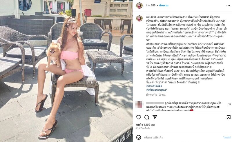Open the post photo of woman with dog
The width and height of the screenshot is (232, 142).
(x=66, y=71)
